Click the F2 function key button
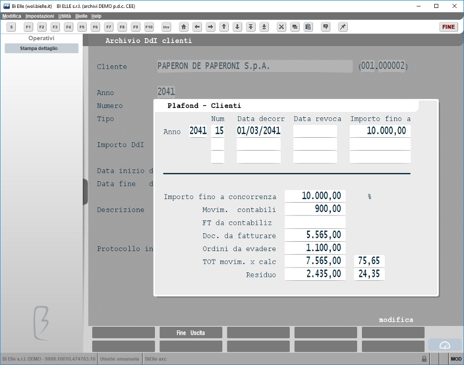Screen dimensions: 464x365 pyautogui.click(x=42, y=27)
